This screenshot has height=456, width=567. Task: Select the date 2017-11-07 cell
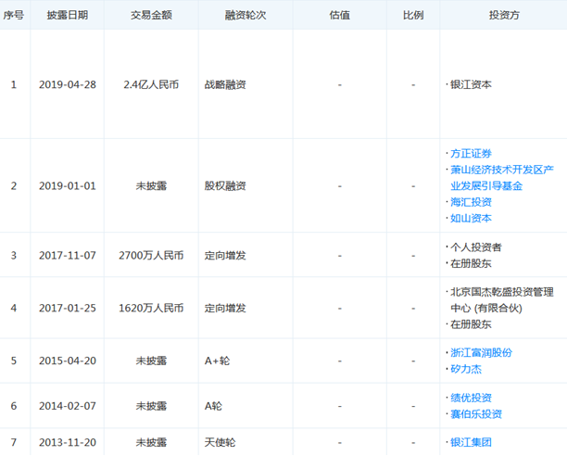pos(68,256)
